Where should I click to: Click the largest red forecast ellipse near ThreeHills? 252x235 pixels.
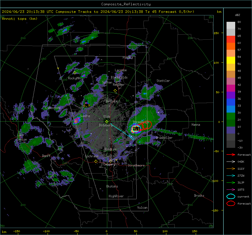click(147, 125)
